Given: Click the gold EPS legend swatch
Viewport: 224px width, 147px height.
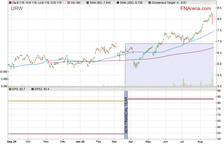Looking at the screenshot, I should (x=10, y=89).
